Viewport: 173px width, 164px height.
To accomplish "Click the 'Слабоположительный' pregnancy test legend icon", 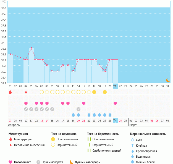I will (89, 150).
